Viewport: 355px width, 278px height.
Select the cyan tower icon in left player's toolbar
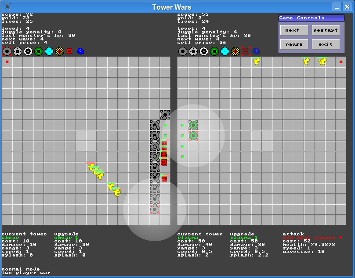pyautogui.click(x=49, y=51)
